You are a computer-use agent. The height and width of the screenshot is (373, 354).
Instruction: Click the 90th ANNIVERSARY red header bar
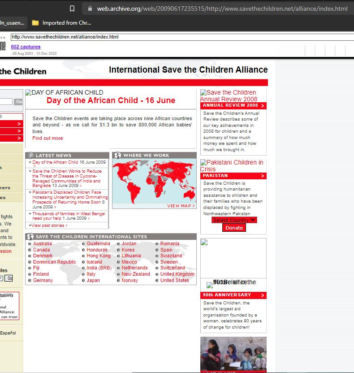tap(233, 295)
